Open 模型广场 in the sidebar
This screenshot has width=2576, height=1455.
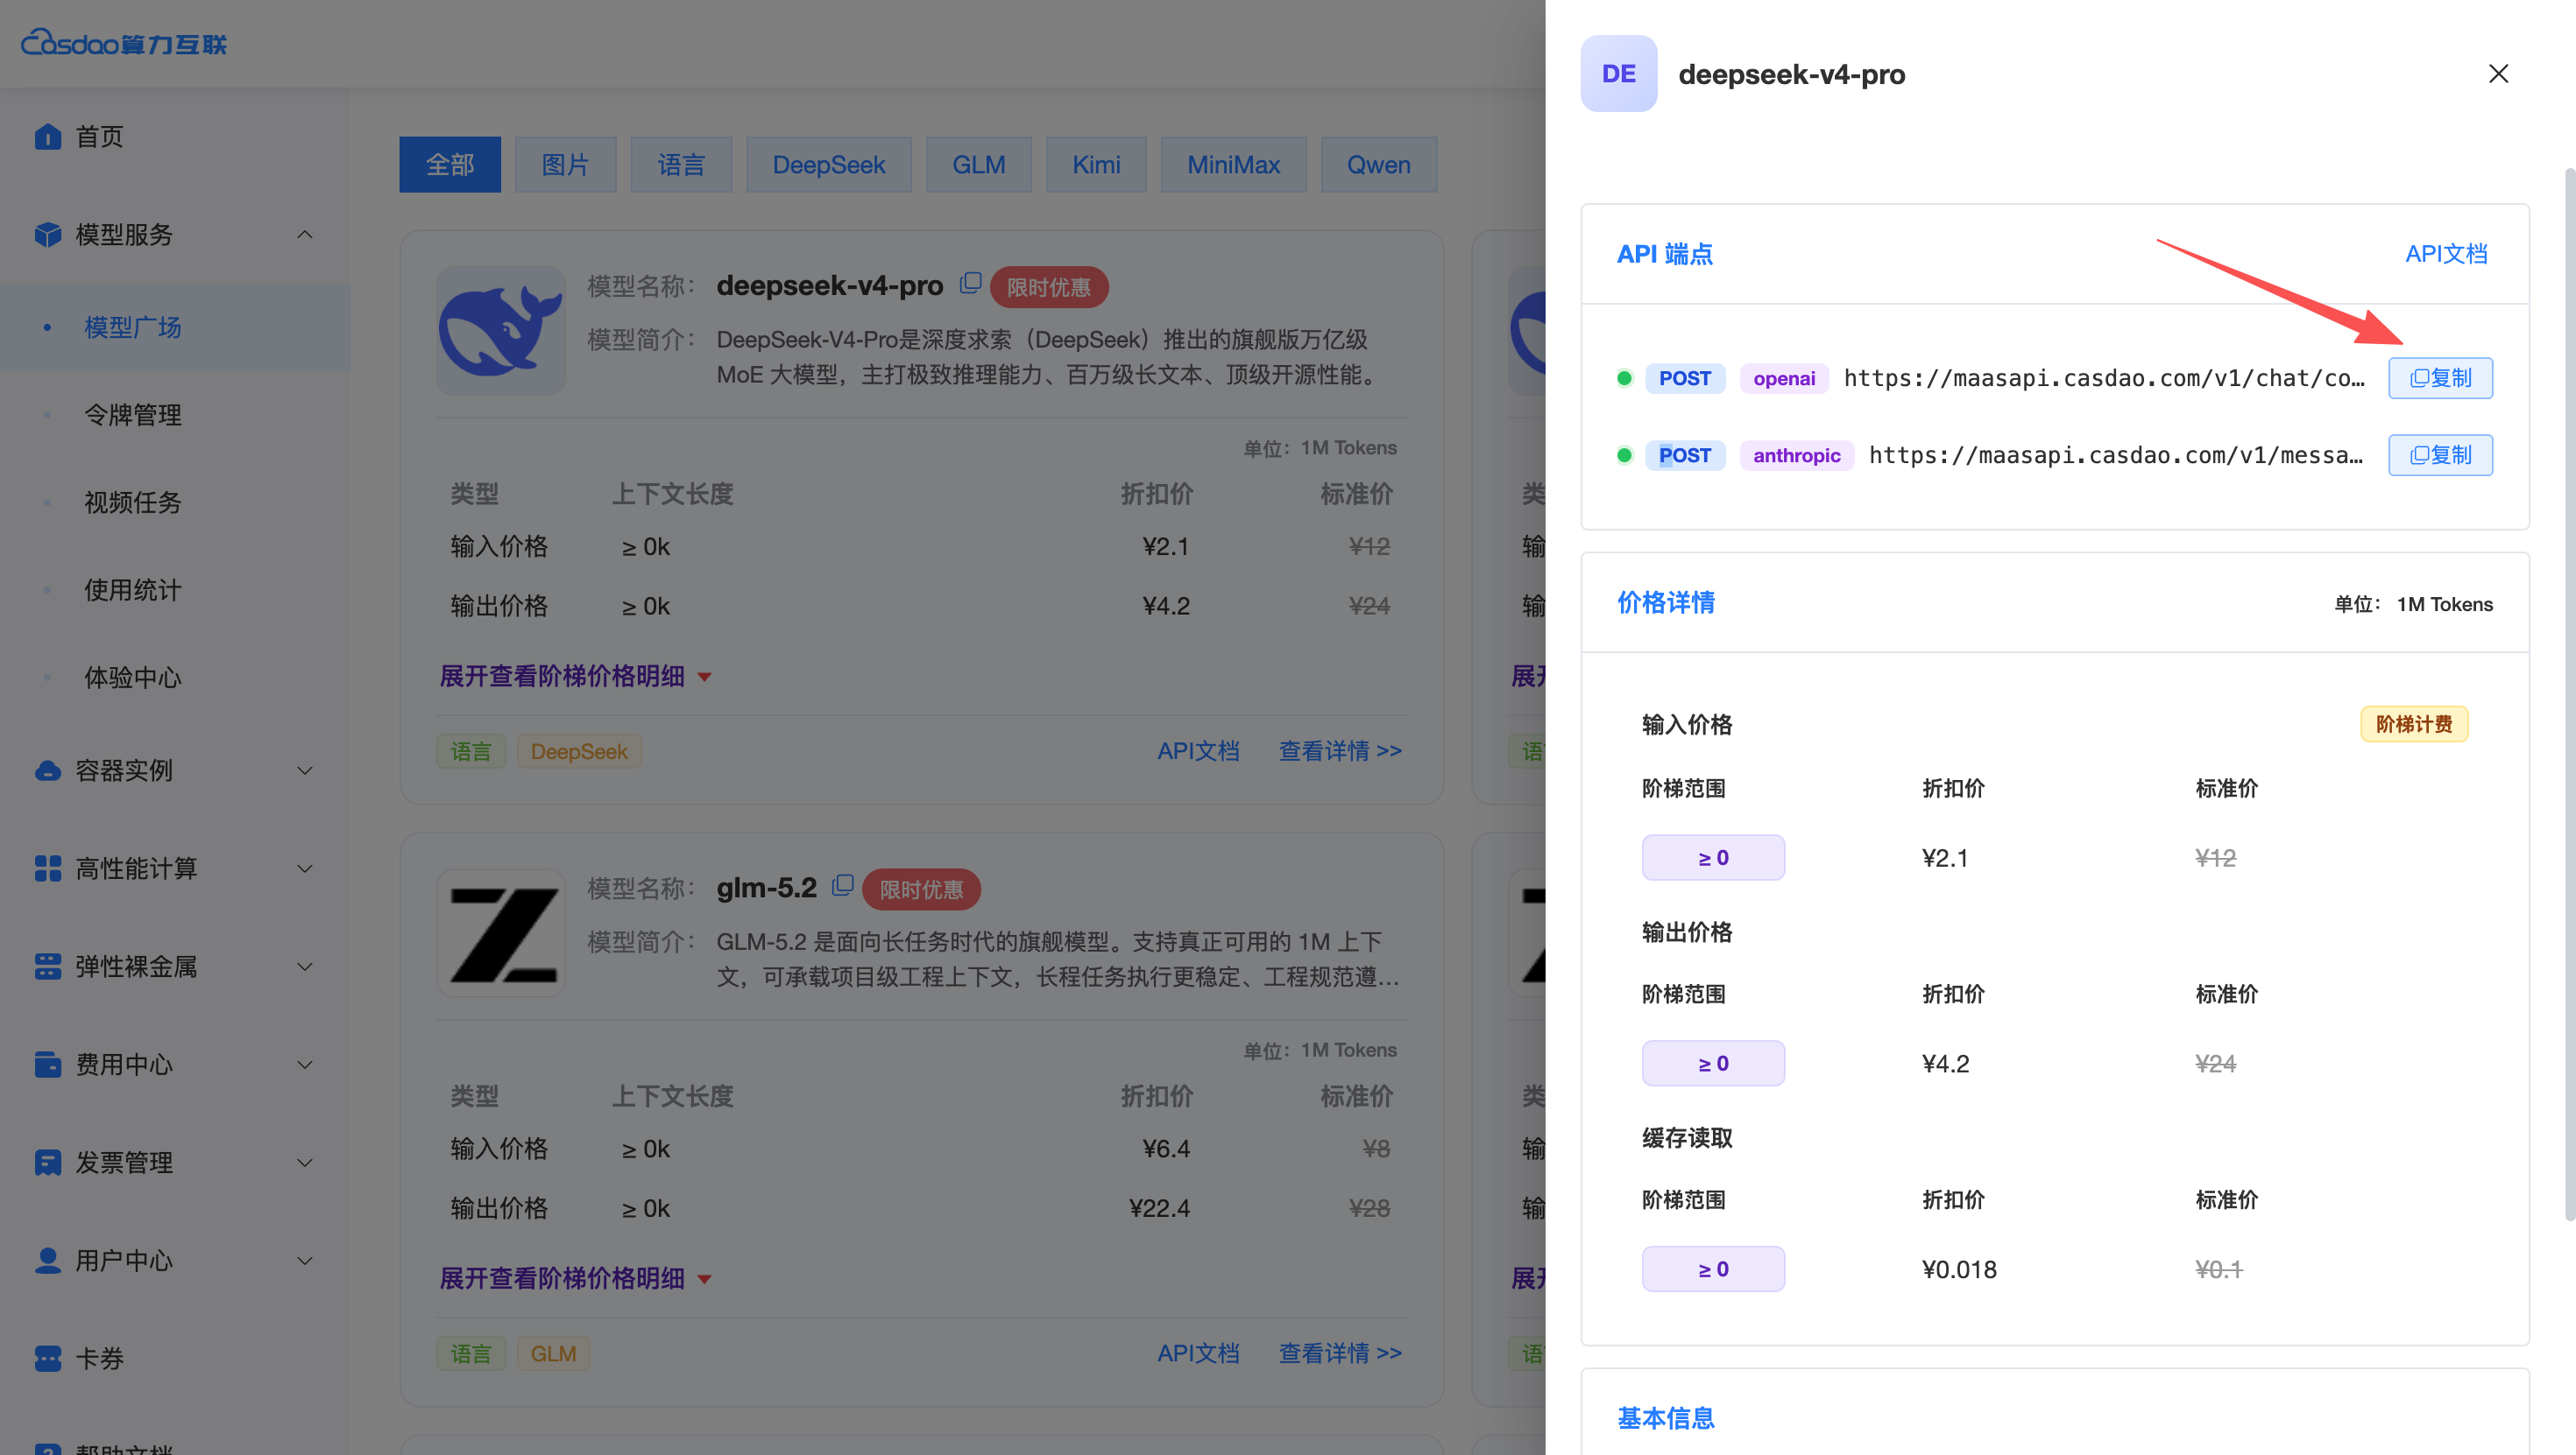(x=175, y=327)
